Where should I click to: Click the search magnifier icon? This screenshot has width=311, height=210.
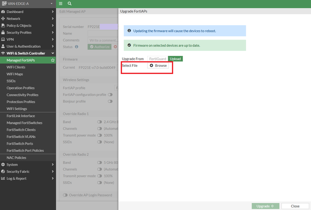coord(70,4)
